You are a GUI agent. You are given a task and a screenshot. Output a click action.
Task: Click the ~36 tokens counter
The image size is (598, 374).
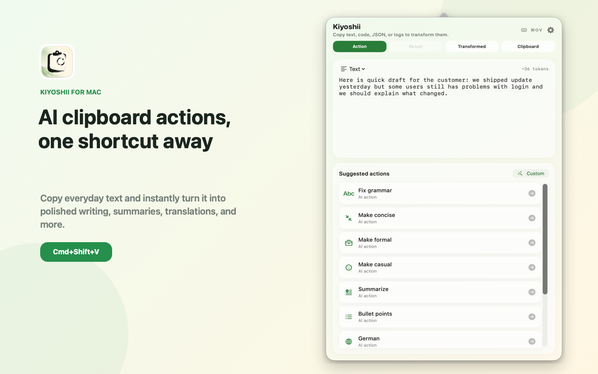[535, 69]
